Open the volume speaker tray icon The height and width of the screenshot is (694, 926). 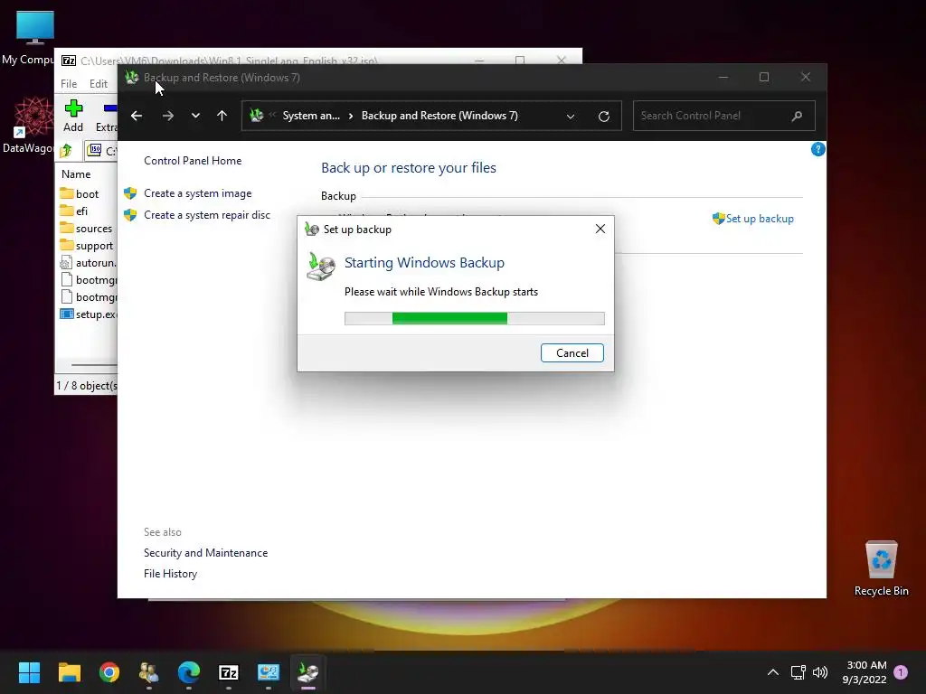pyautogui.click(x=820, y=672)
